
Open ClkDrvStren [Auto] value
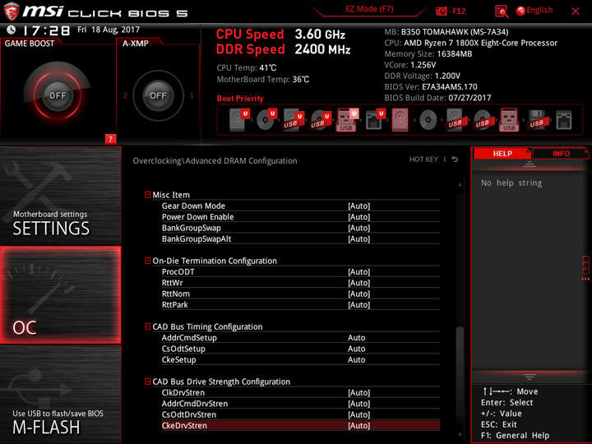[359, 392]
